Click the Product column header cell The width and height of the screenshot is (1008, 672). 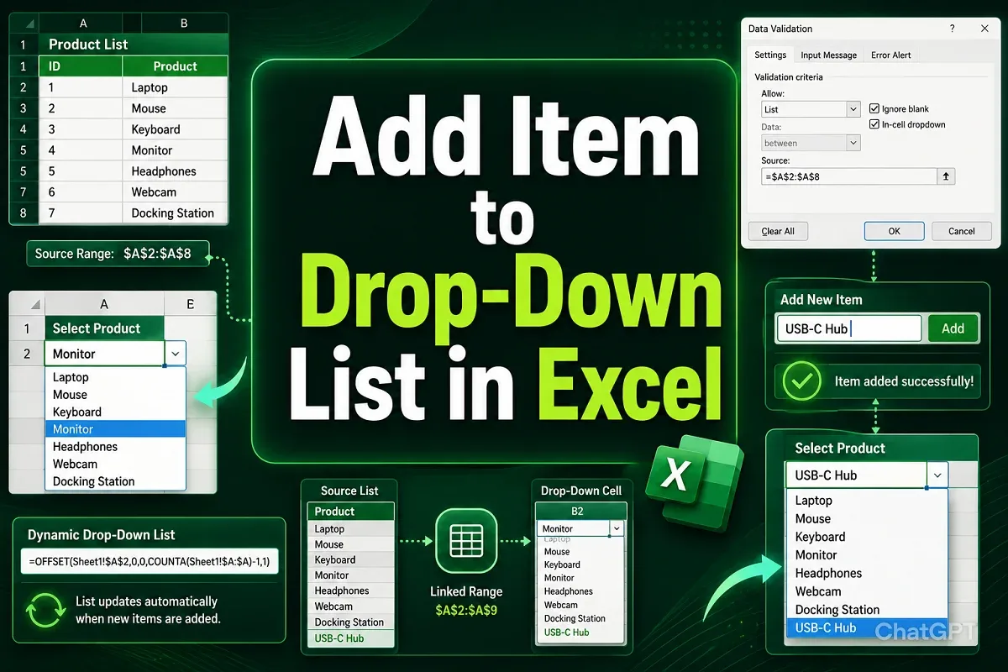175,66
